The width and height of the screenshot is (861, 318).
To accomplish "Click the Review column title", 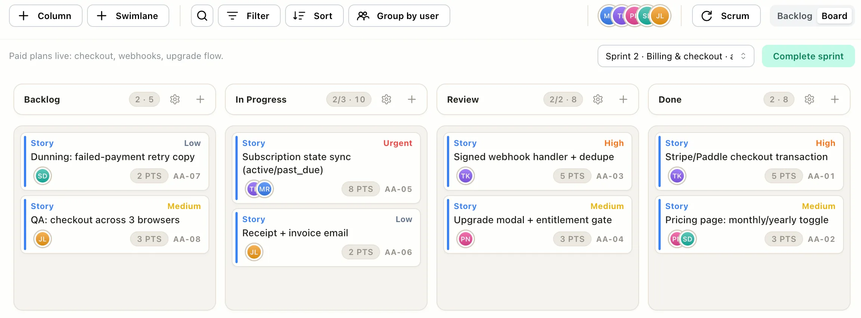I will point(463,99).
